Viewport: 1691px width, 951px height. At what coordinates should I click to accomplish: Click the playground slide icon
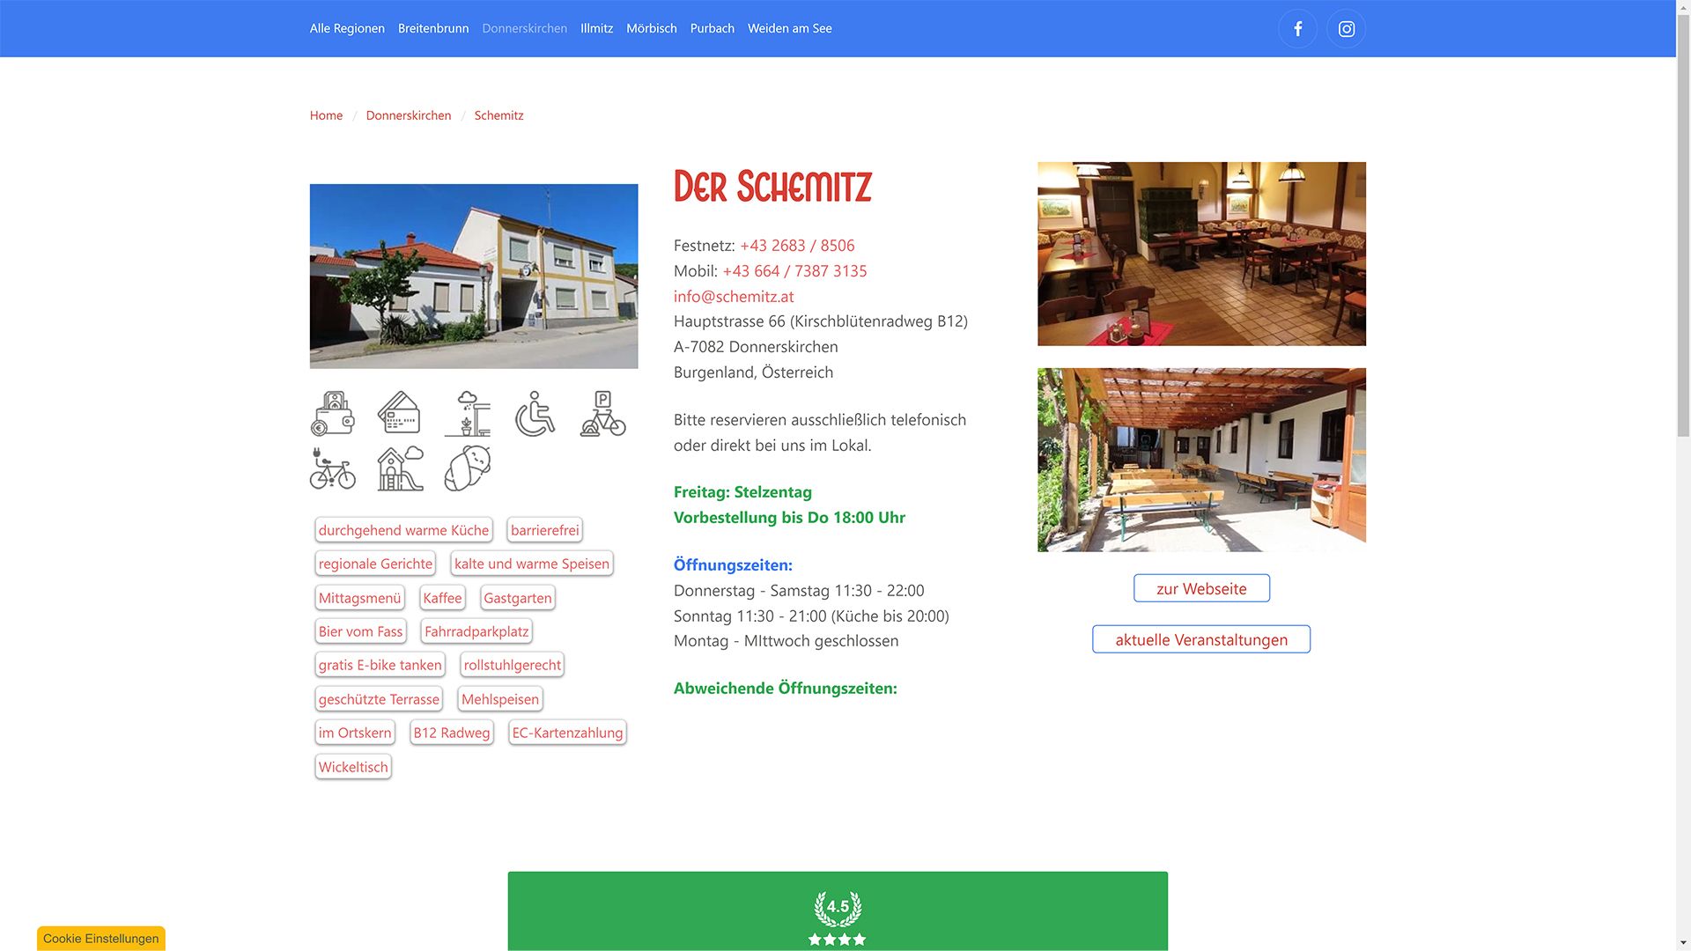pyautogui.click(x=400, y=468)
